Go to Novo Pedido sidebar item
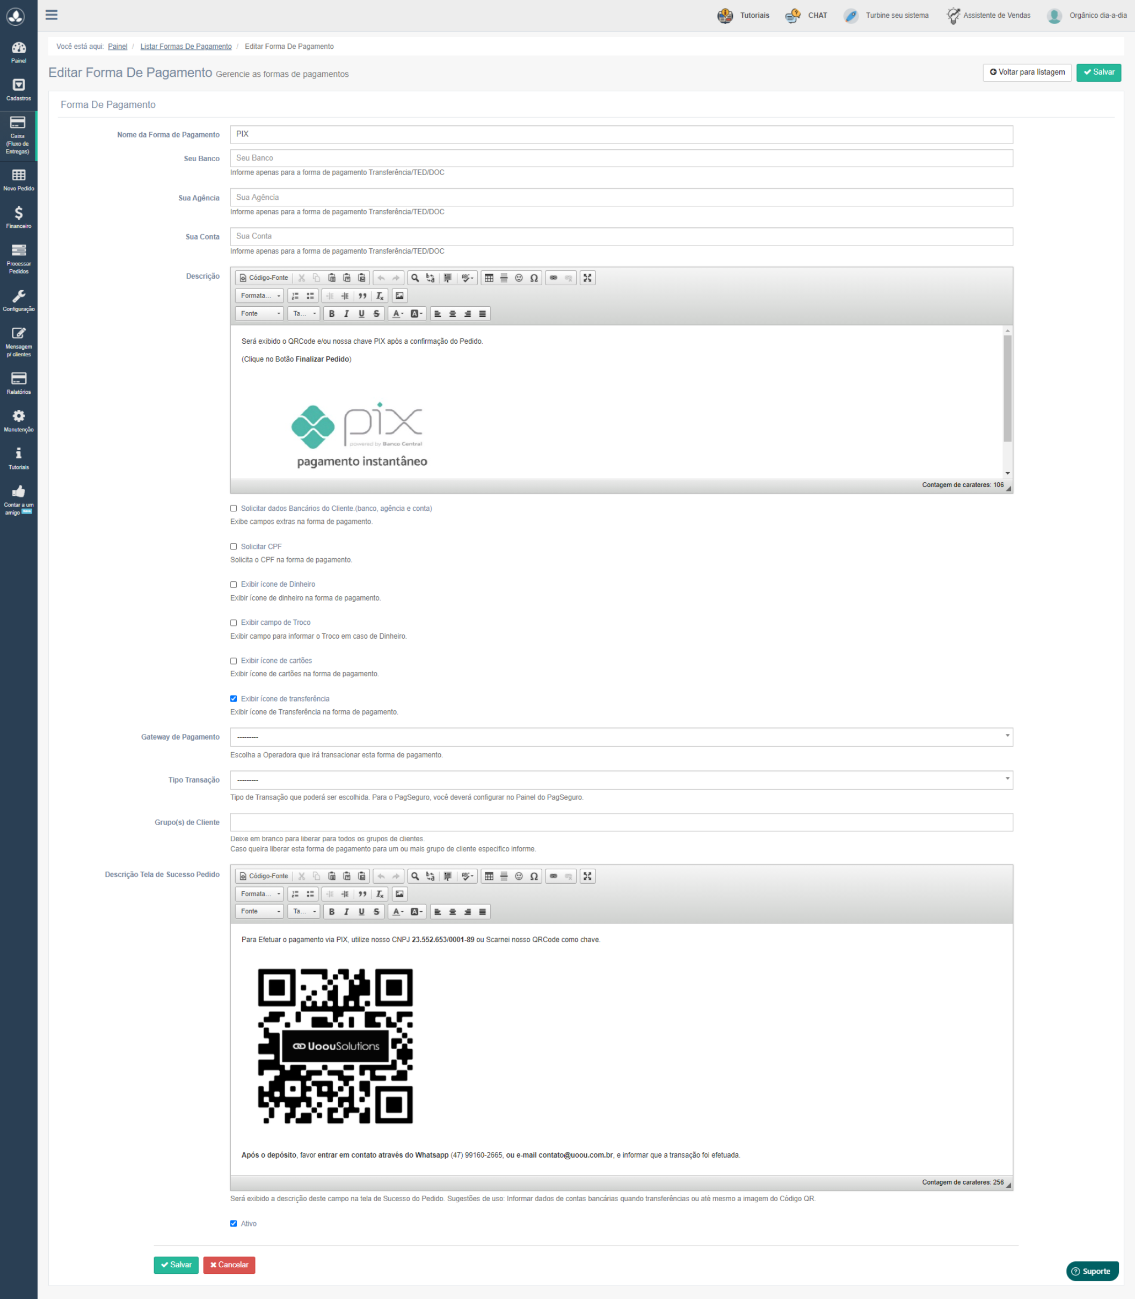Image resolution: width=1135 pixels, height=1299 pixels. point(18,179)
